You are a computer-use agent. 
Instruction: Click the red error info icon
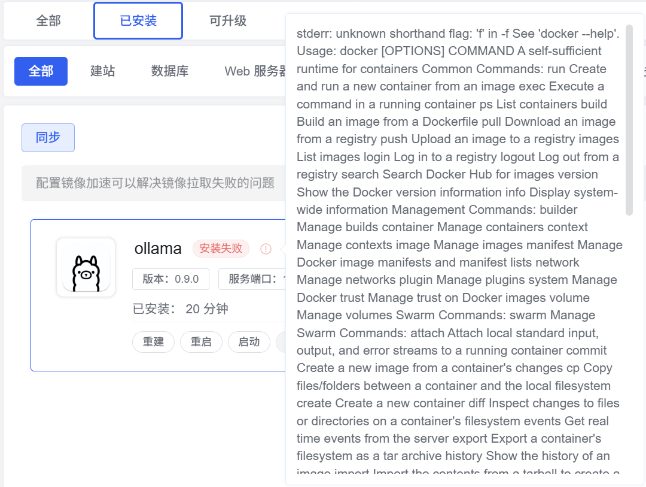tap(266, 249)
